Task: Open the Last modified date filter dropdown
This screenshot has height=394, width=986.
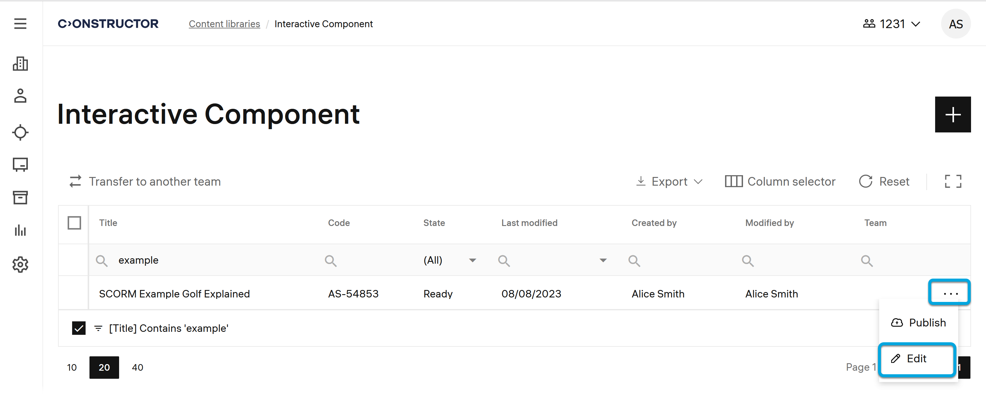Action: 603,260
